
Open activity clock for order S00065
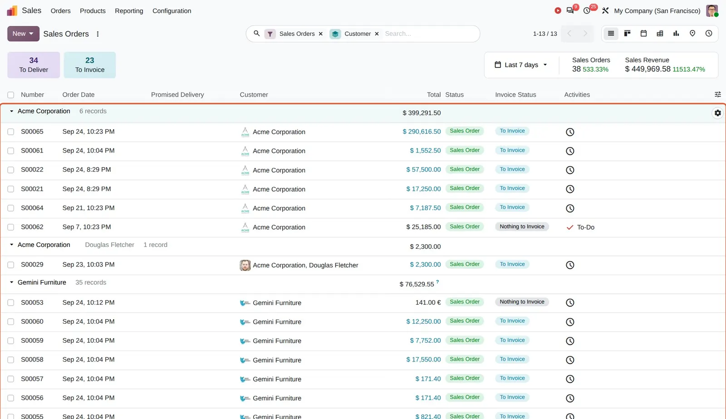[x=570, y=132]
